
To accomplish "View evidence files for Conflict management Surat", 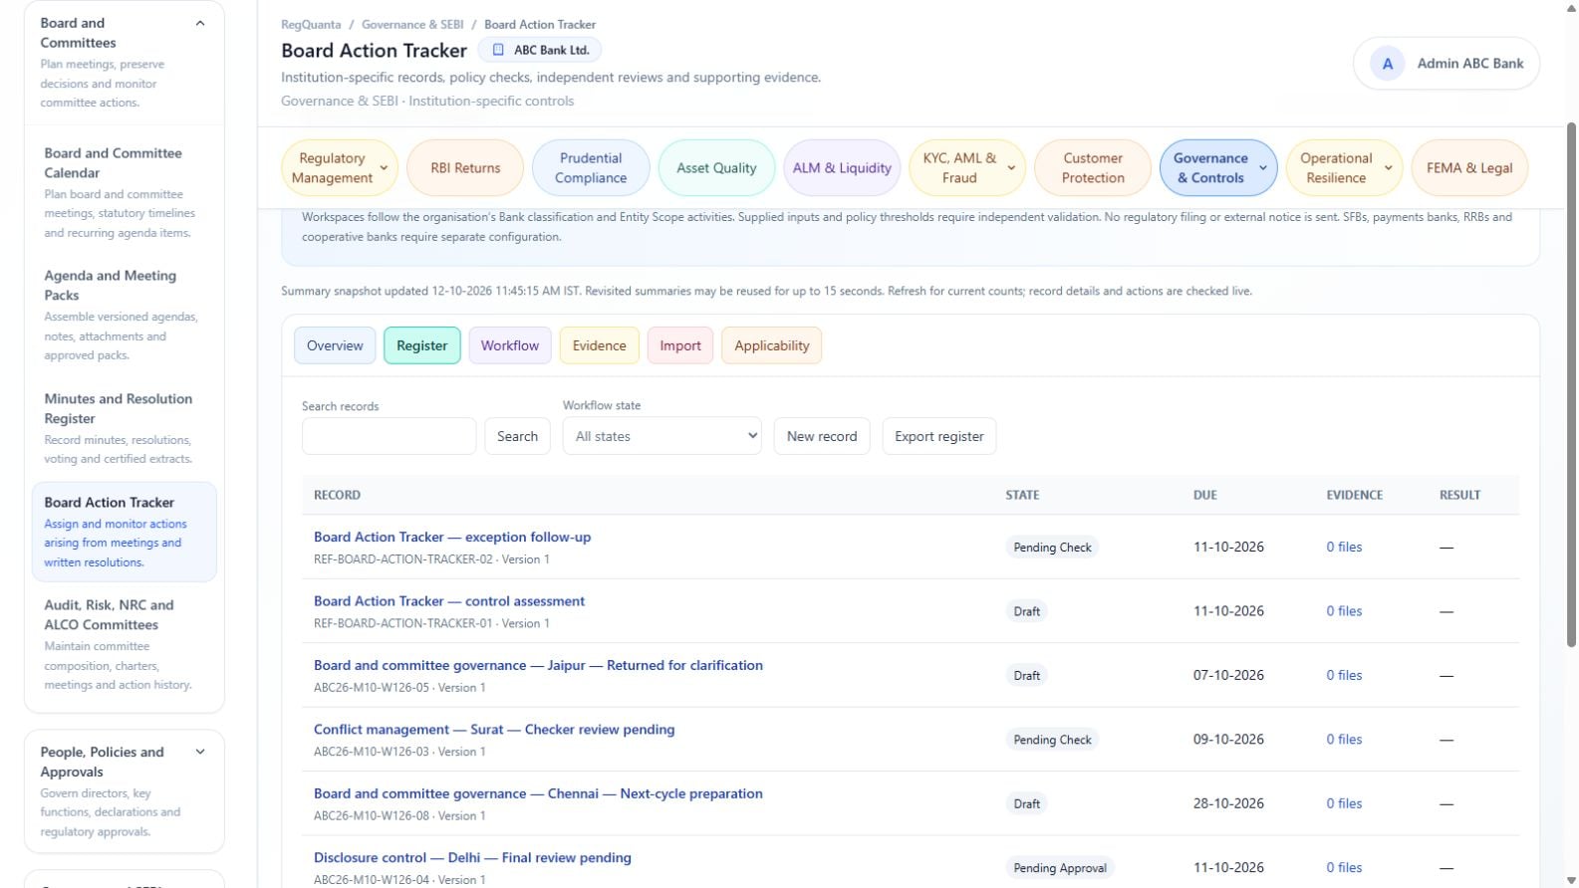I will pyautogui.click(x=1344, y=740).
